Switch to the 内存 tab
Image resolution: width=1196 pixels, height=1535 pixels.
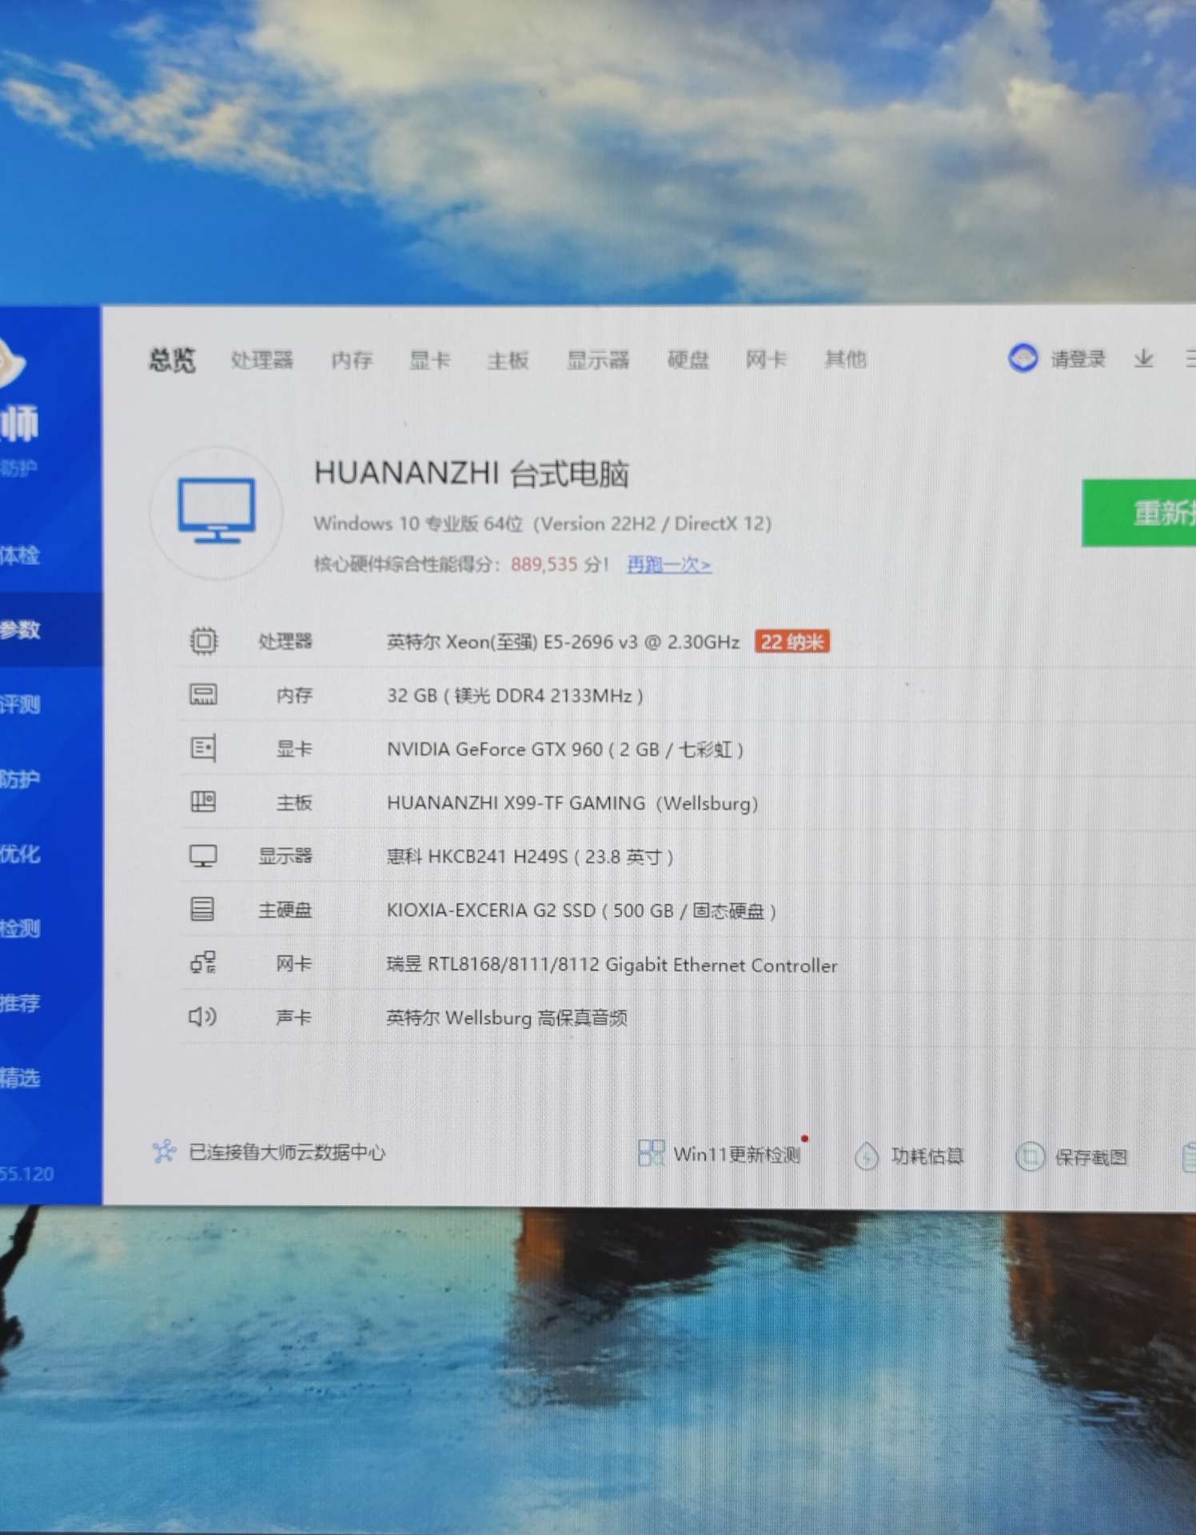coord(352,360)
